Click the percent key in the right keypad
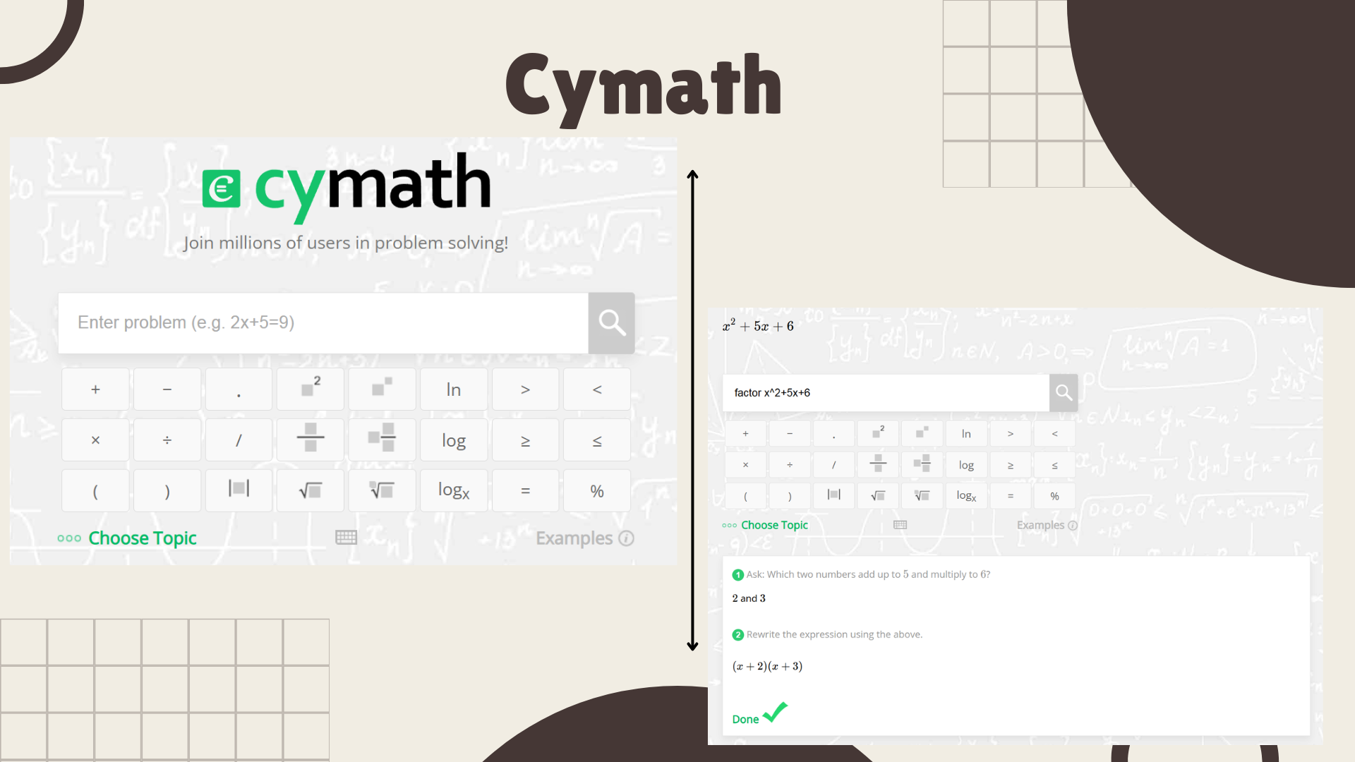The height and width of the screenshot is (762, 1355). (1054, 496)
